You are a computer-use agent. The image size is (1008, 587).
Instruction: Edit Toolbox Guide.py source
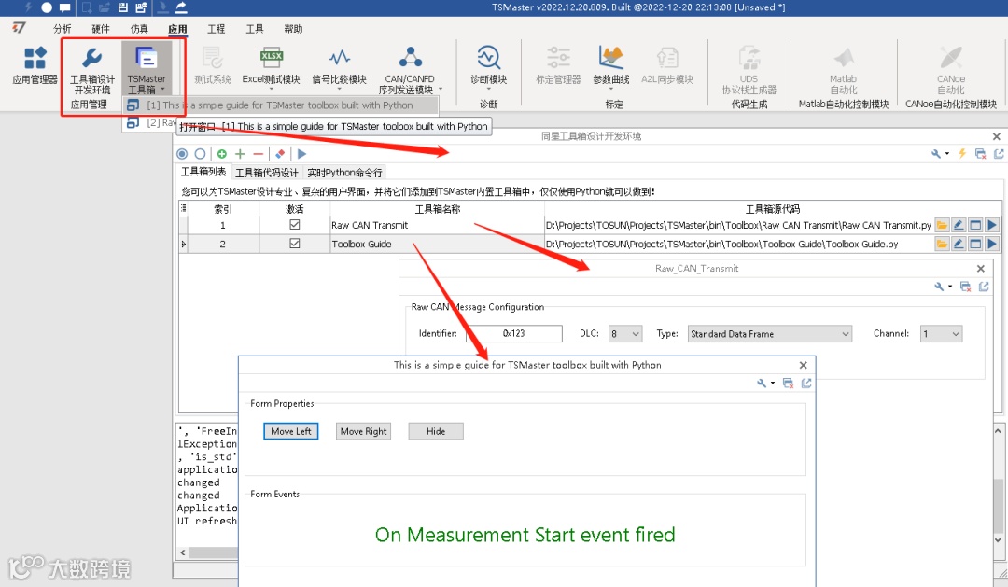pos(959,244)
